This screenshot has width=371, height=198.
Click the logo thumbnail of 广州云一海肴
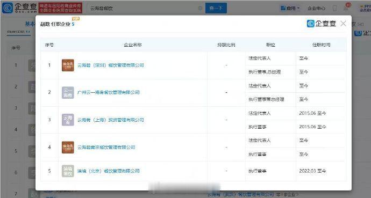(x=68, y=92)
